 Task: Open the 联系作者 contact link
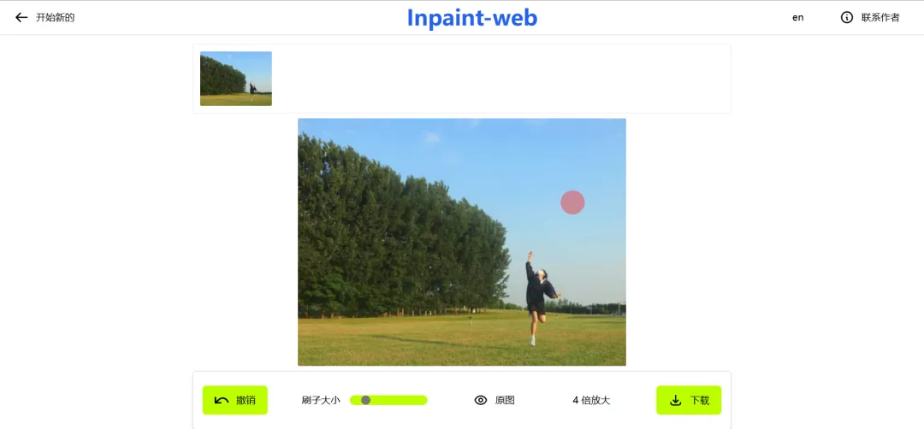(880, 18)
